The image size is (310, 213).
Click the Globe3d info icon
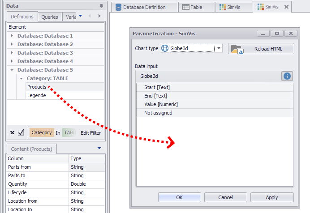coord(287,76)
